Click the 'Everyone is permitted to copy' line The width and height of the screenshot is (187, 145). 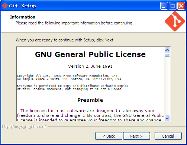coord(72,86)
